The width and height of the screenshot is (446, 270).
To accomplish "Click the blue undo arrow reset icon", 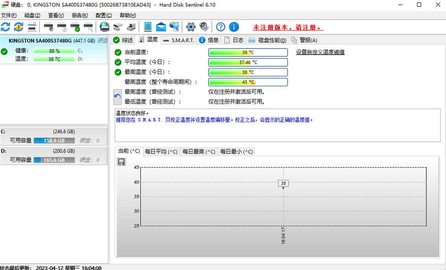I will [x=118, y=97].
